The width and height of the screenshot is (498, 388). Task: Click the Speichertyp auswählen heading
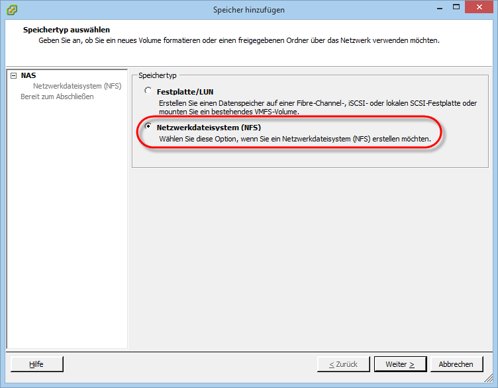click(x=66, y=30)
